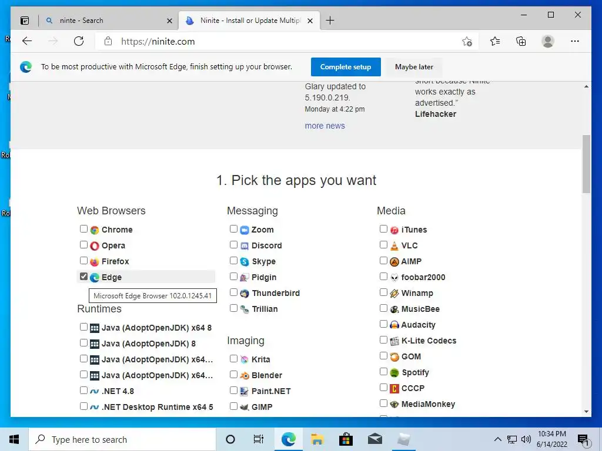Check the Firefox checkbox
The height and width of the screenshot is (451, 602).
[83, 261]
